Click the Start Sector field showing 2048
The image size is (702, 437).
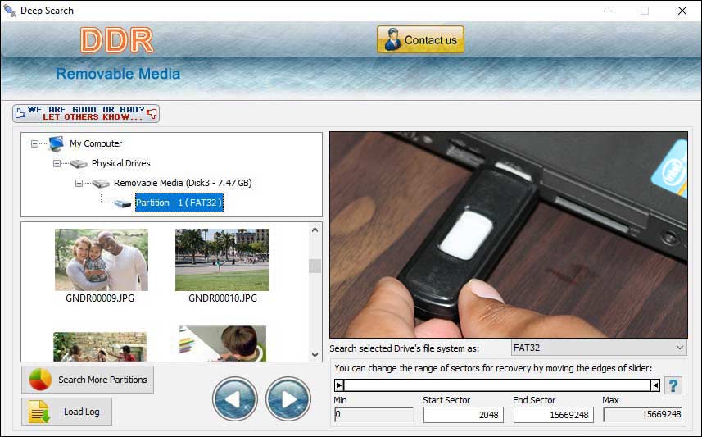click(x=464, y=415)
